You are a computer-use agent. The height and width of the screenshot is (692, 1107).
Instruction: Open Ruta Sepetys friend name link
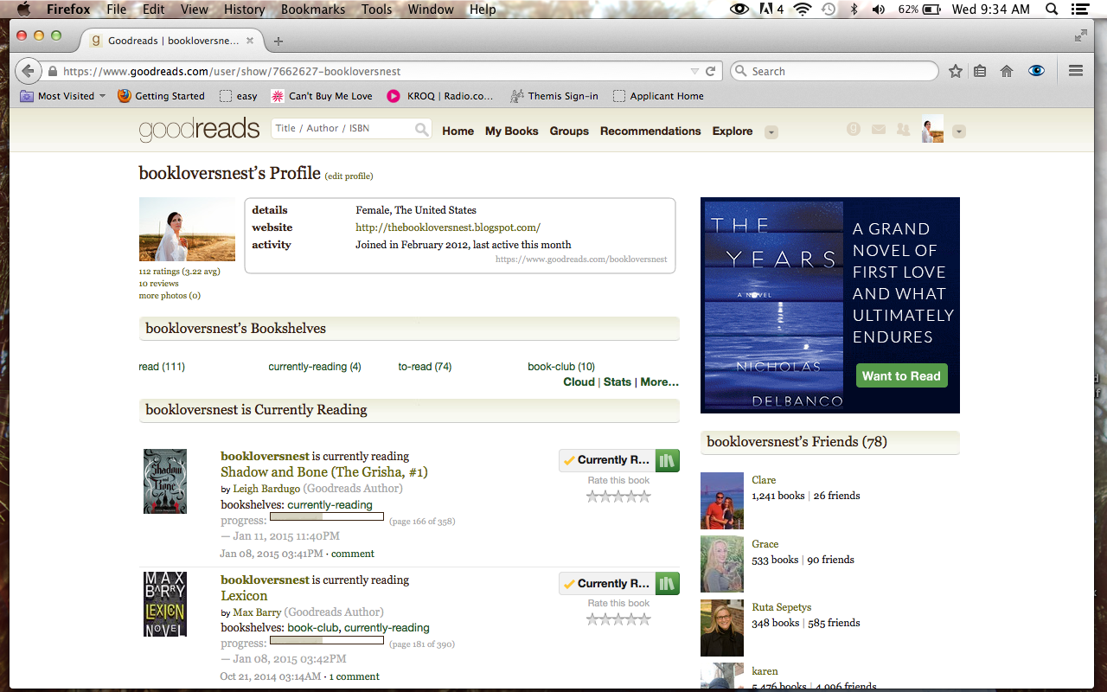[x=782, y=607]
